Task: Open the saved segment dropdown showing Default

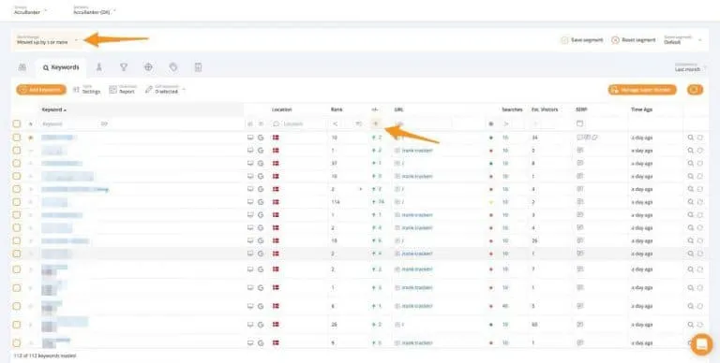Action: click(x=682, y=40)
